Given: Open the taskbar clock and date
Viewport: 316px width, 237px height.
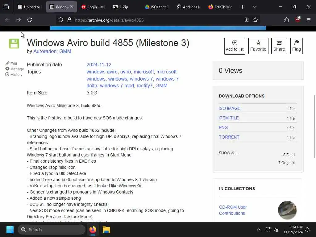Looking at the screenshot, I should point(293,230).
